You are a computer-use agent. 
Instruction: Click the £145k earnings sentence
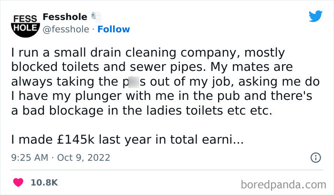[x=127, y=140]
